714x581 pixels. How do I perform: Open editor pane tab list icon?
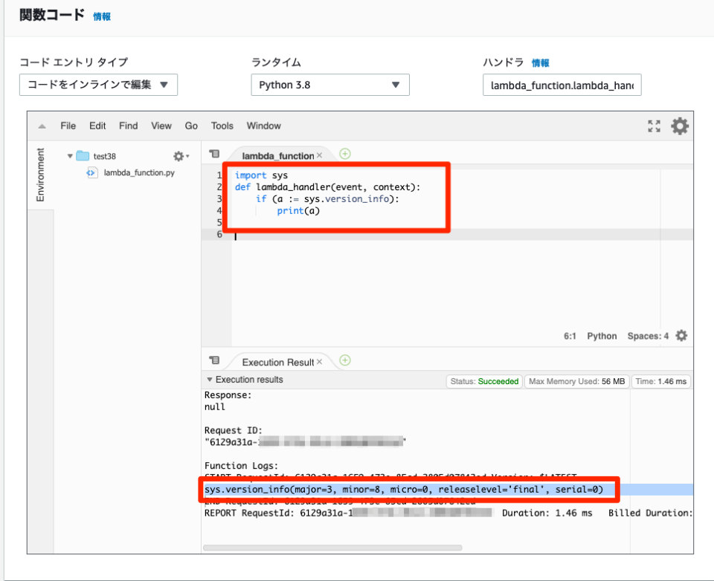(x=214, y=154)
